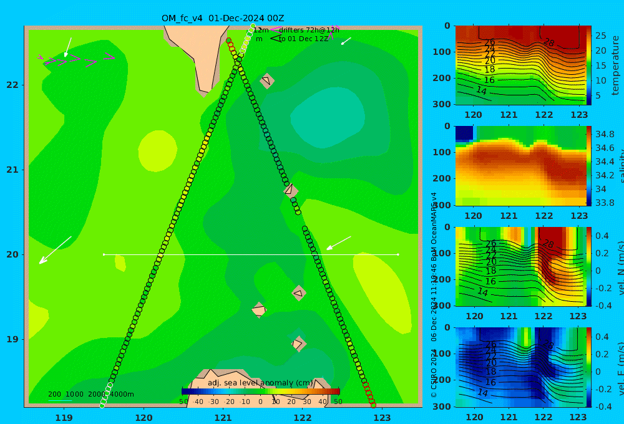Click the magenta drifter arrows in the map's northwest corner
Viewport: 624px width, 424px height.
76,59
